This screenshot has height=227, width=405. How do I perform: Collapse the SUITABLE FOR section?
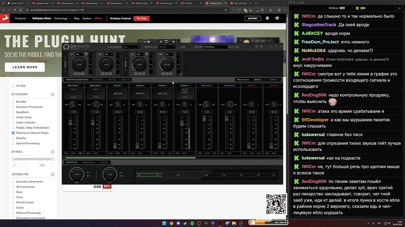coord(53,174)
